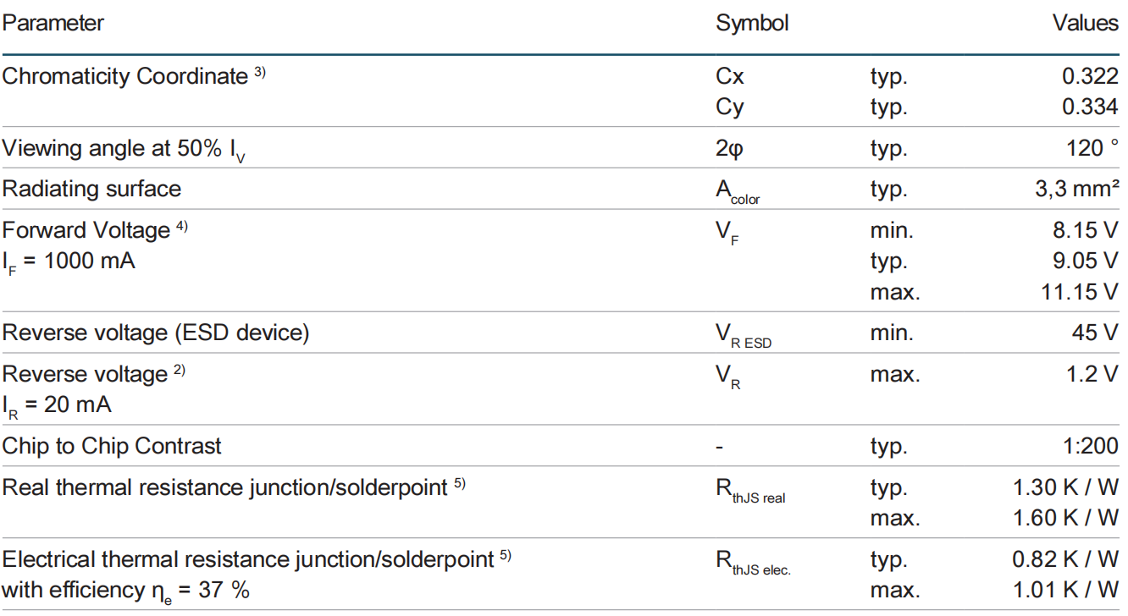Click the 1.60 K / W maximum value
Viewport: 1128px width, 616px height.
tap(1066, 518)
